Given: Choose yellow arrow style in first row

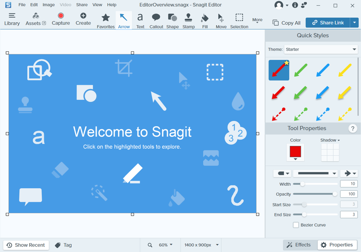Looking at the screenshot, I should 345,70.
